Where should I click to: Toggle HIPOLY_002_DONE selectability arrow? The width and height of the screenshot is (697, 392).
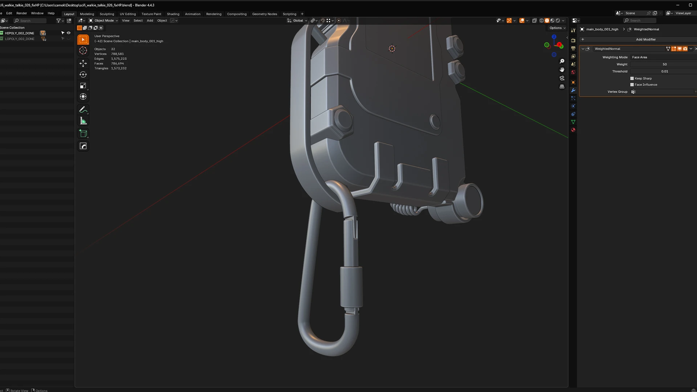(x=62, y=33)
